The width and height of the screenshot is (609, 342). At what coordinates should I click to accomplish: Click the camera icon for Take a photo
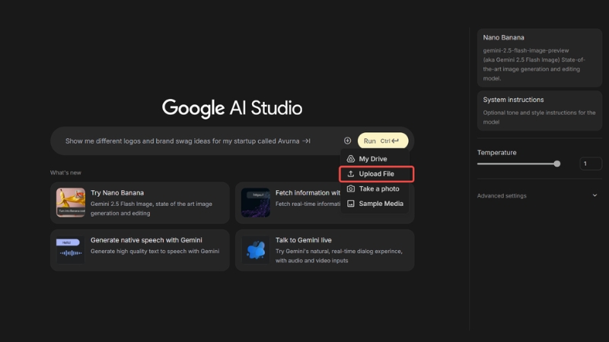(x=351, y=188)
